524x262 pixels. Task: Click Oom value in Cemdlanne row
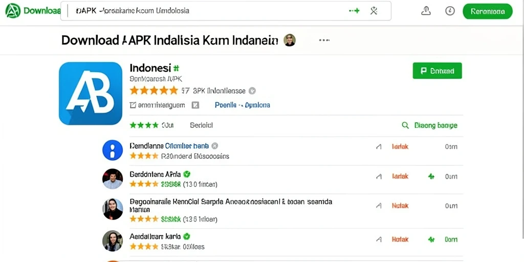[x=451, y=147]
